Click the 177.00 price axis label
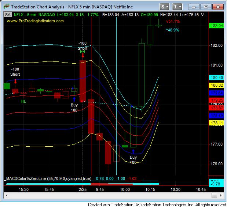The width and height of the screenshot is (227, 207). 217,144
